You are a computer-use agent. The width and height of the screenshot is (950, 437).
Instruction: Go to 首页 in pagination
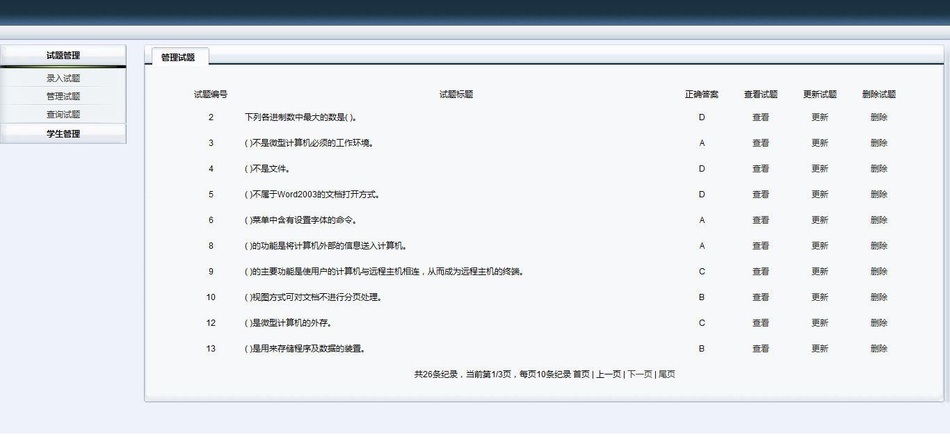pyautogui.click(x=580, y=374)
